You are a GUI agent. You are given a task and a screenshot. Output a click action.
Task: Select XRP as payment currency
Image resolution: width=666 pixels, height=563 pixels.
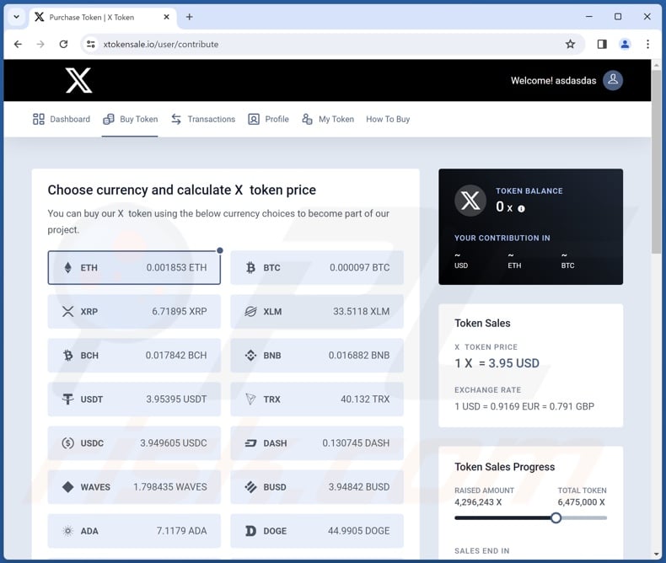tap(134, 311)
